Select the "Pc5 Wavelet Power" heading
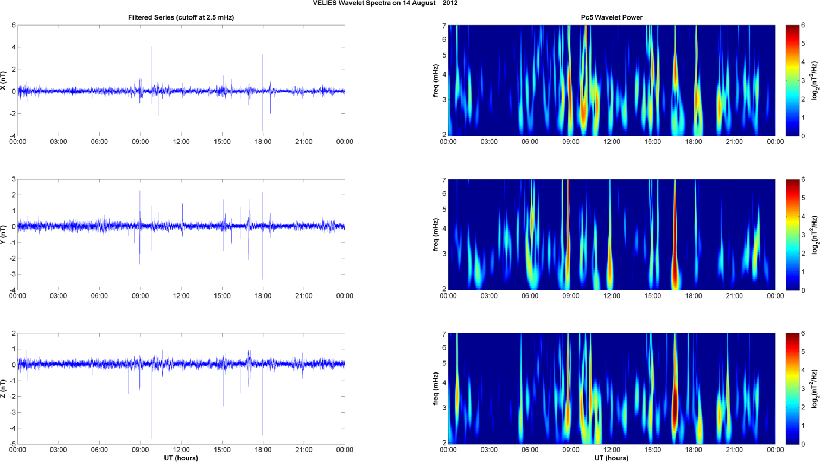 pos(612,17)
